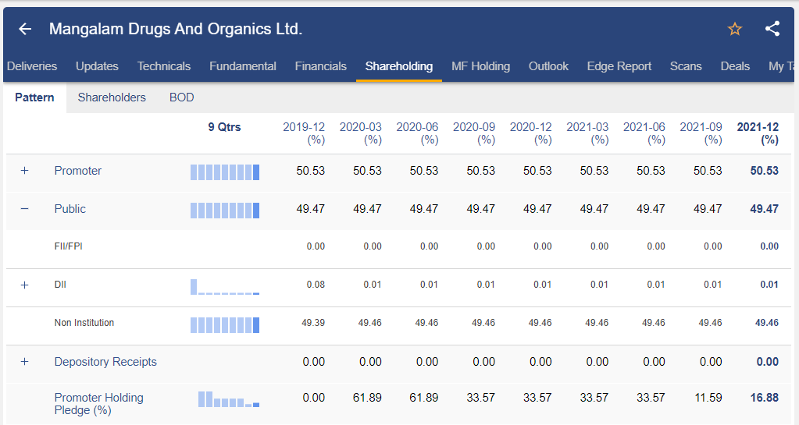Click FII/FPI value 0.00 for 2021-12

point(769,246)
